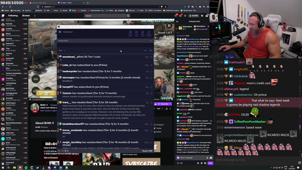This screenshot has height=170, width=302.
Task: Open chat settings gear icon
Action: coord(198,163)
